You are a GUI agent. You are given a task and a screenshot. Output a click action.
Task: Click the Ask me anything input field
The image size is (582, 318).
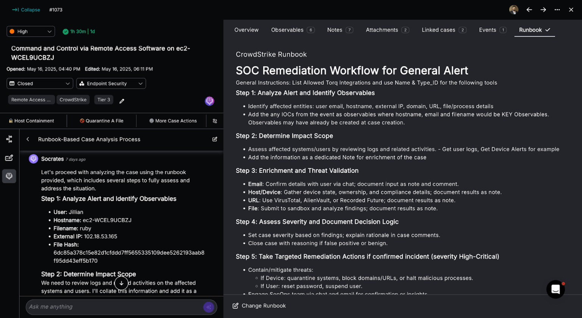114,307
